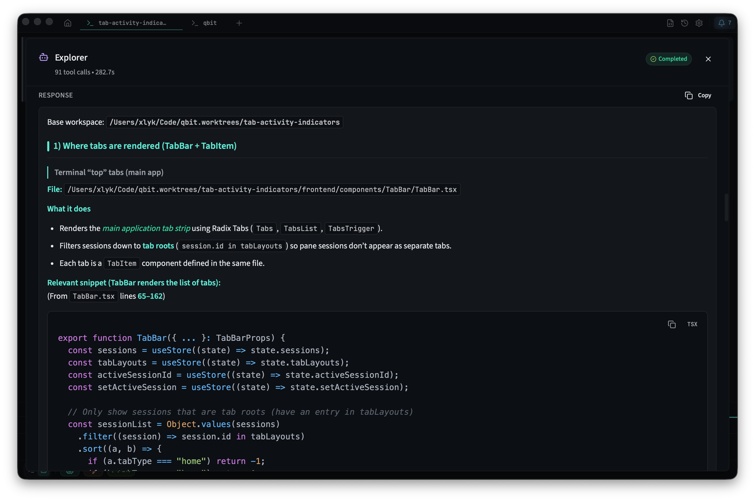Screen dimensions: 755x501
Task: Open settings gear icon
Action: 699,23
